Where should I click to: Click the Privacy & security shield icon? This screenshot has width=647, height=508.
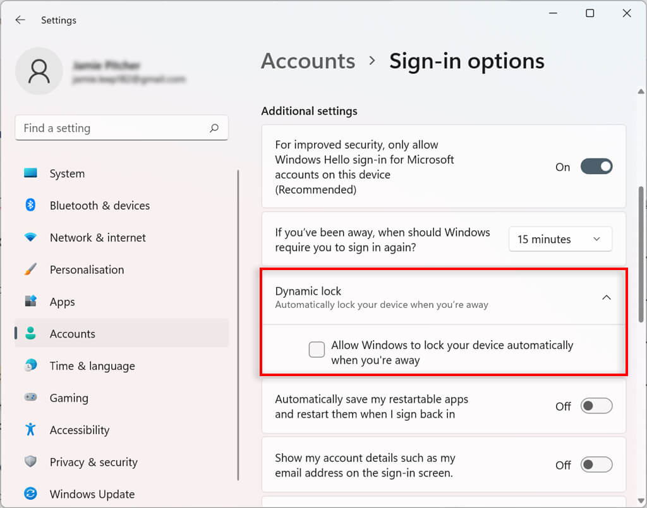[x=30, y=462]
